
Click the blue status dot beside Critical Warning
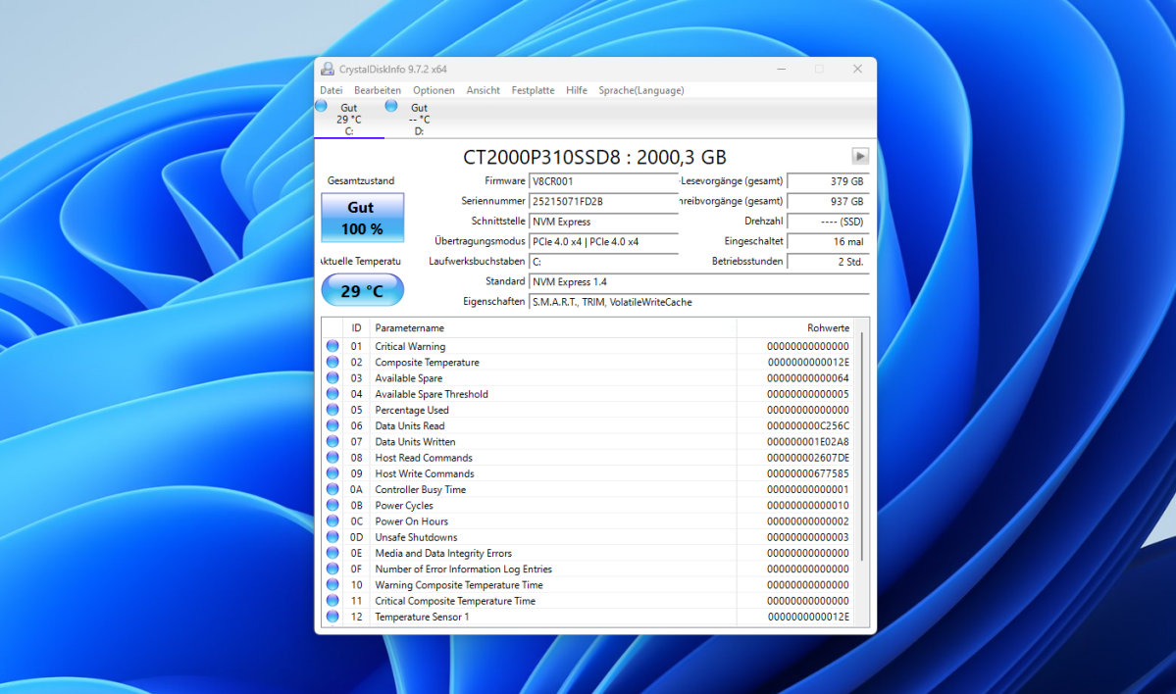332,346
